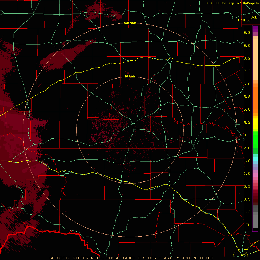Click the DKD label above the scale
This screenshot has height=260, width=260.
click(254, 17)
